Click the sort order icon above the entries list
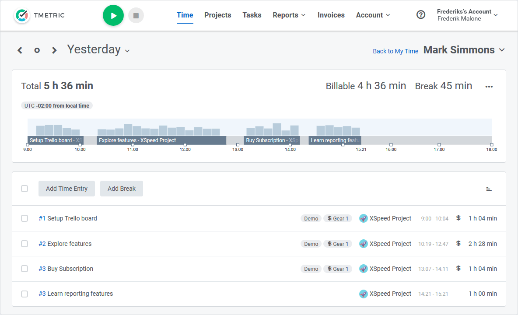The image size is (518, 315). coord(489,189)
